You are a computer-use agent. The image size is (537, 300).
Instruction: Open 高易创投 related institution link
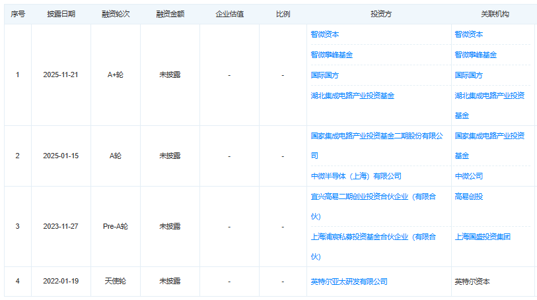pos(468,196)
